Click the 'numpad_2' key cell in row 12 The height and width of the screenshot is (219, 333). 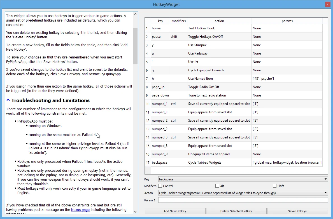coord(160,121)
